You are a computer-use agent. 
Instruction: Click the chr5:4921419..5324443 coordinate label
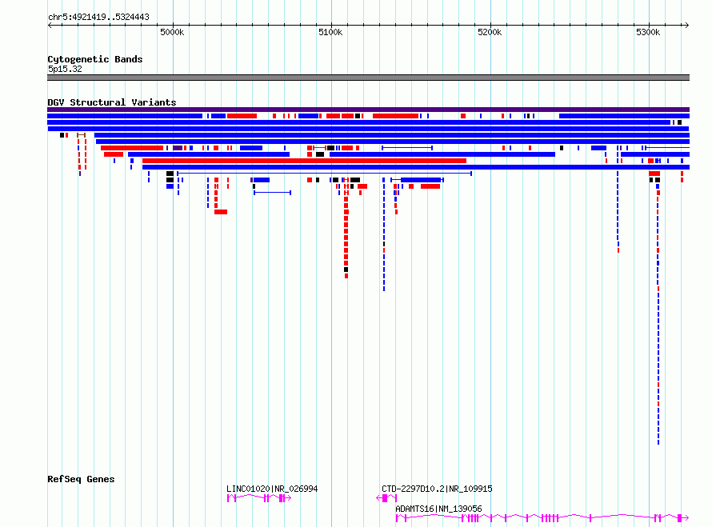[x=98, y=17]
